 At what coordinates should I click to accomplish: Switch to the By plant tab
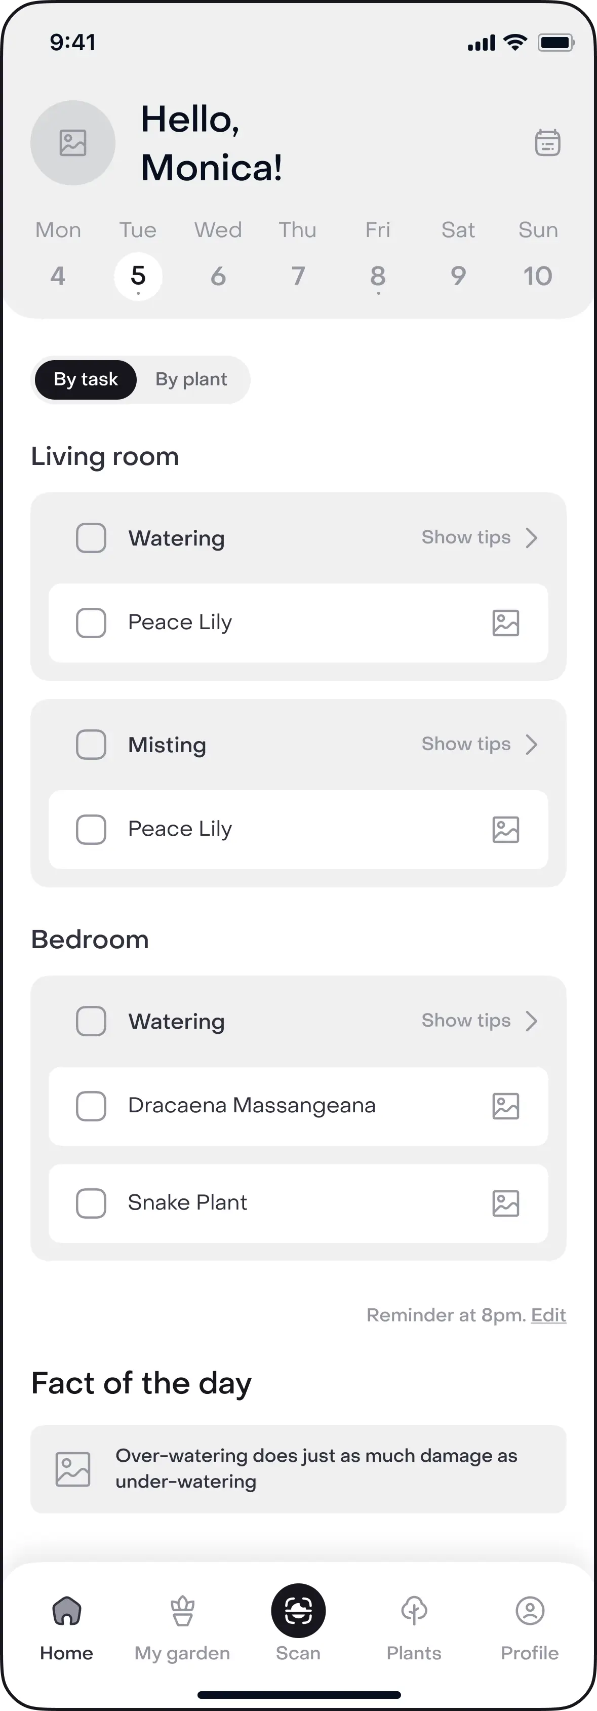click(191, 379)
